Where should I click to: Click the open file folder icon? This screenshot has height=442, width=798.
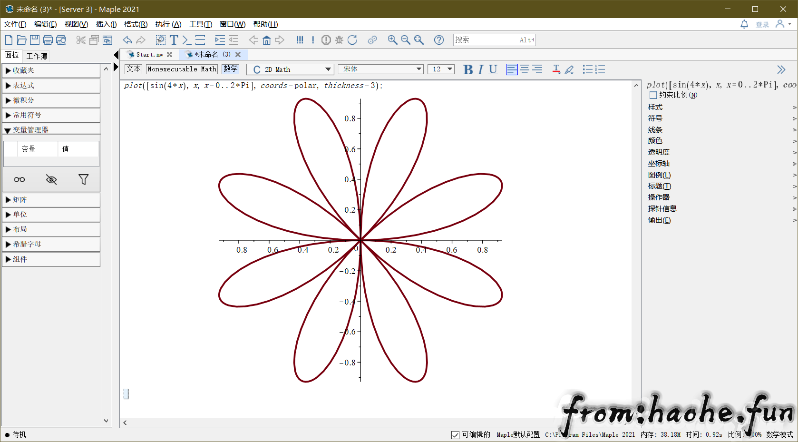(x=21, y=40)
